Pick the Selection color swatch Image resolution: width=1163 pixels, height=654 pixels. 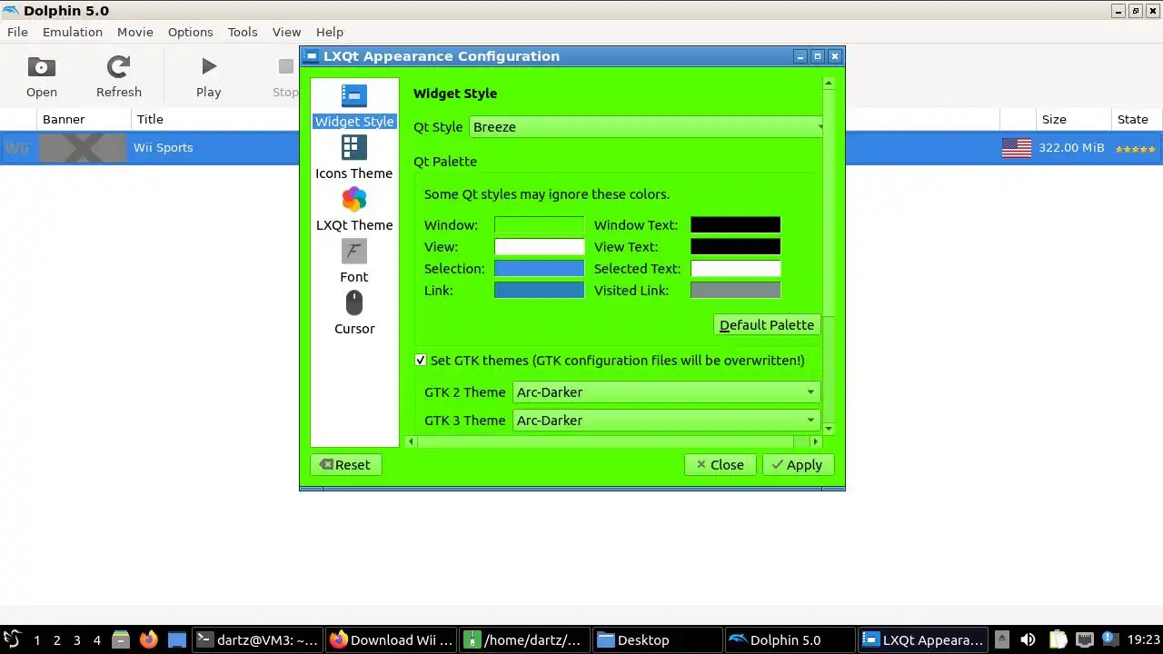click(x=539, y=269)
